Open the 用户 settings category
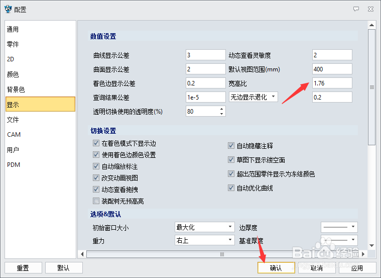 [x=40, y=150]
